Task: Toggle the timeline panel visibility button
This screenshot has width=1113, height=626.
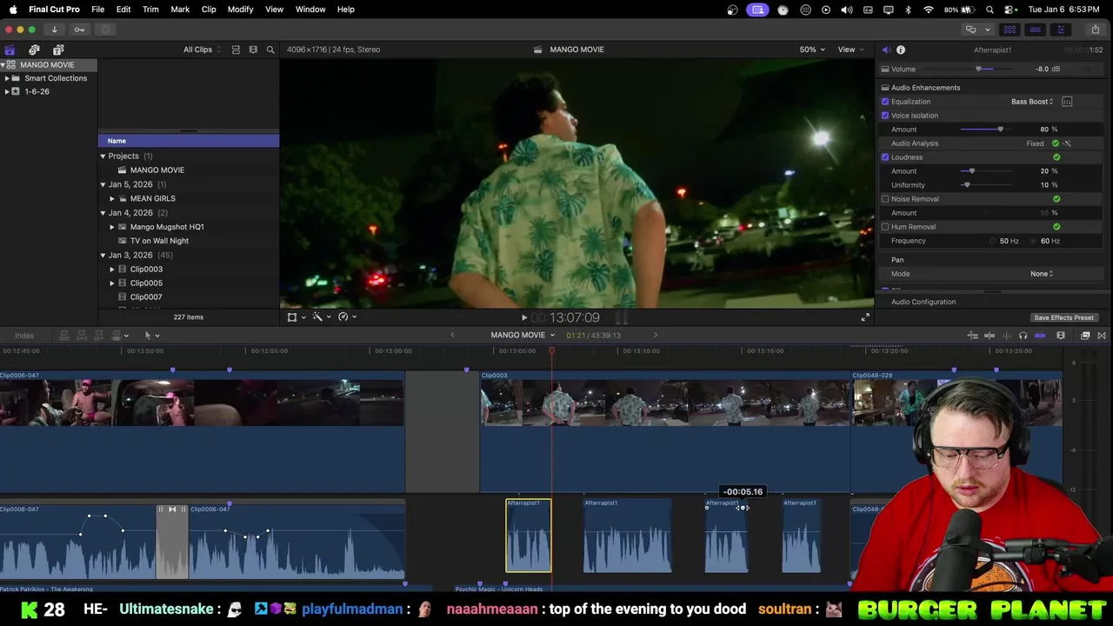Action: coord(1035,30)
